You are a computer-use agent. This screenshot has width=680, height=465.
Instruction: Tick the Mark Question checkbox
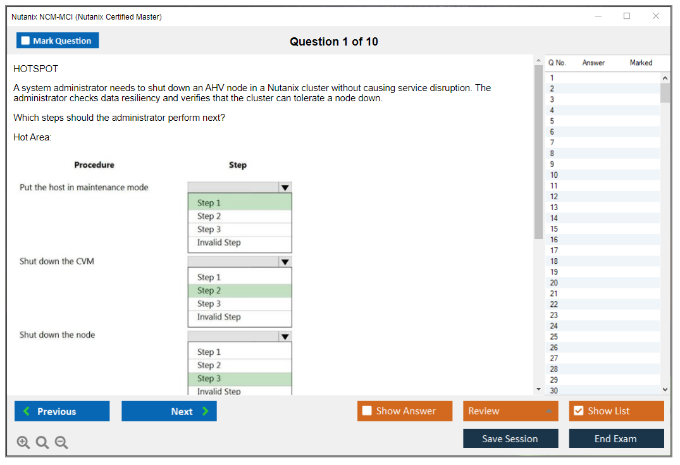coord(26,40)
